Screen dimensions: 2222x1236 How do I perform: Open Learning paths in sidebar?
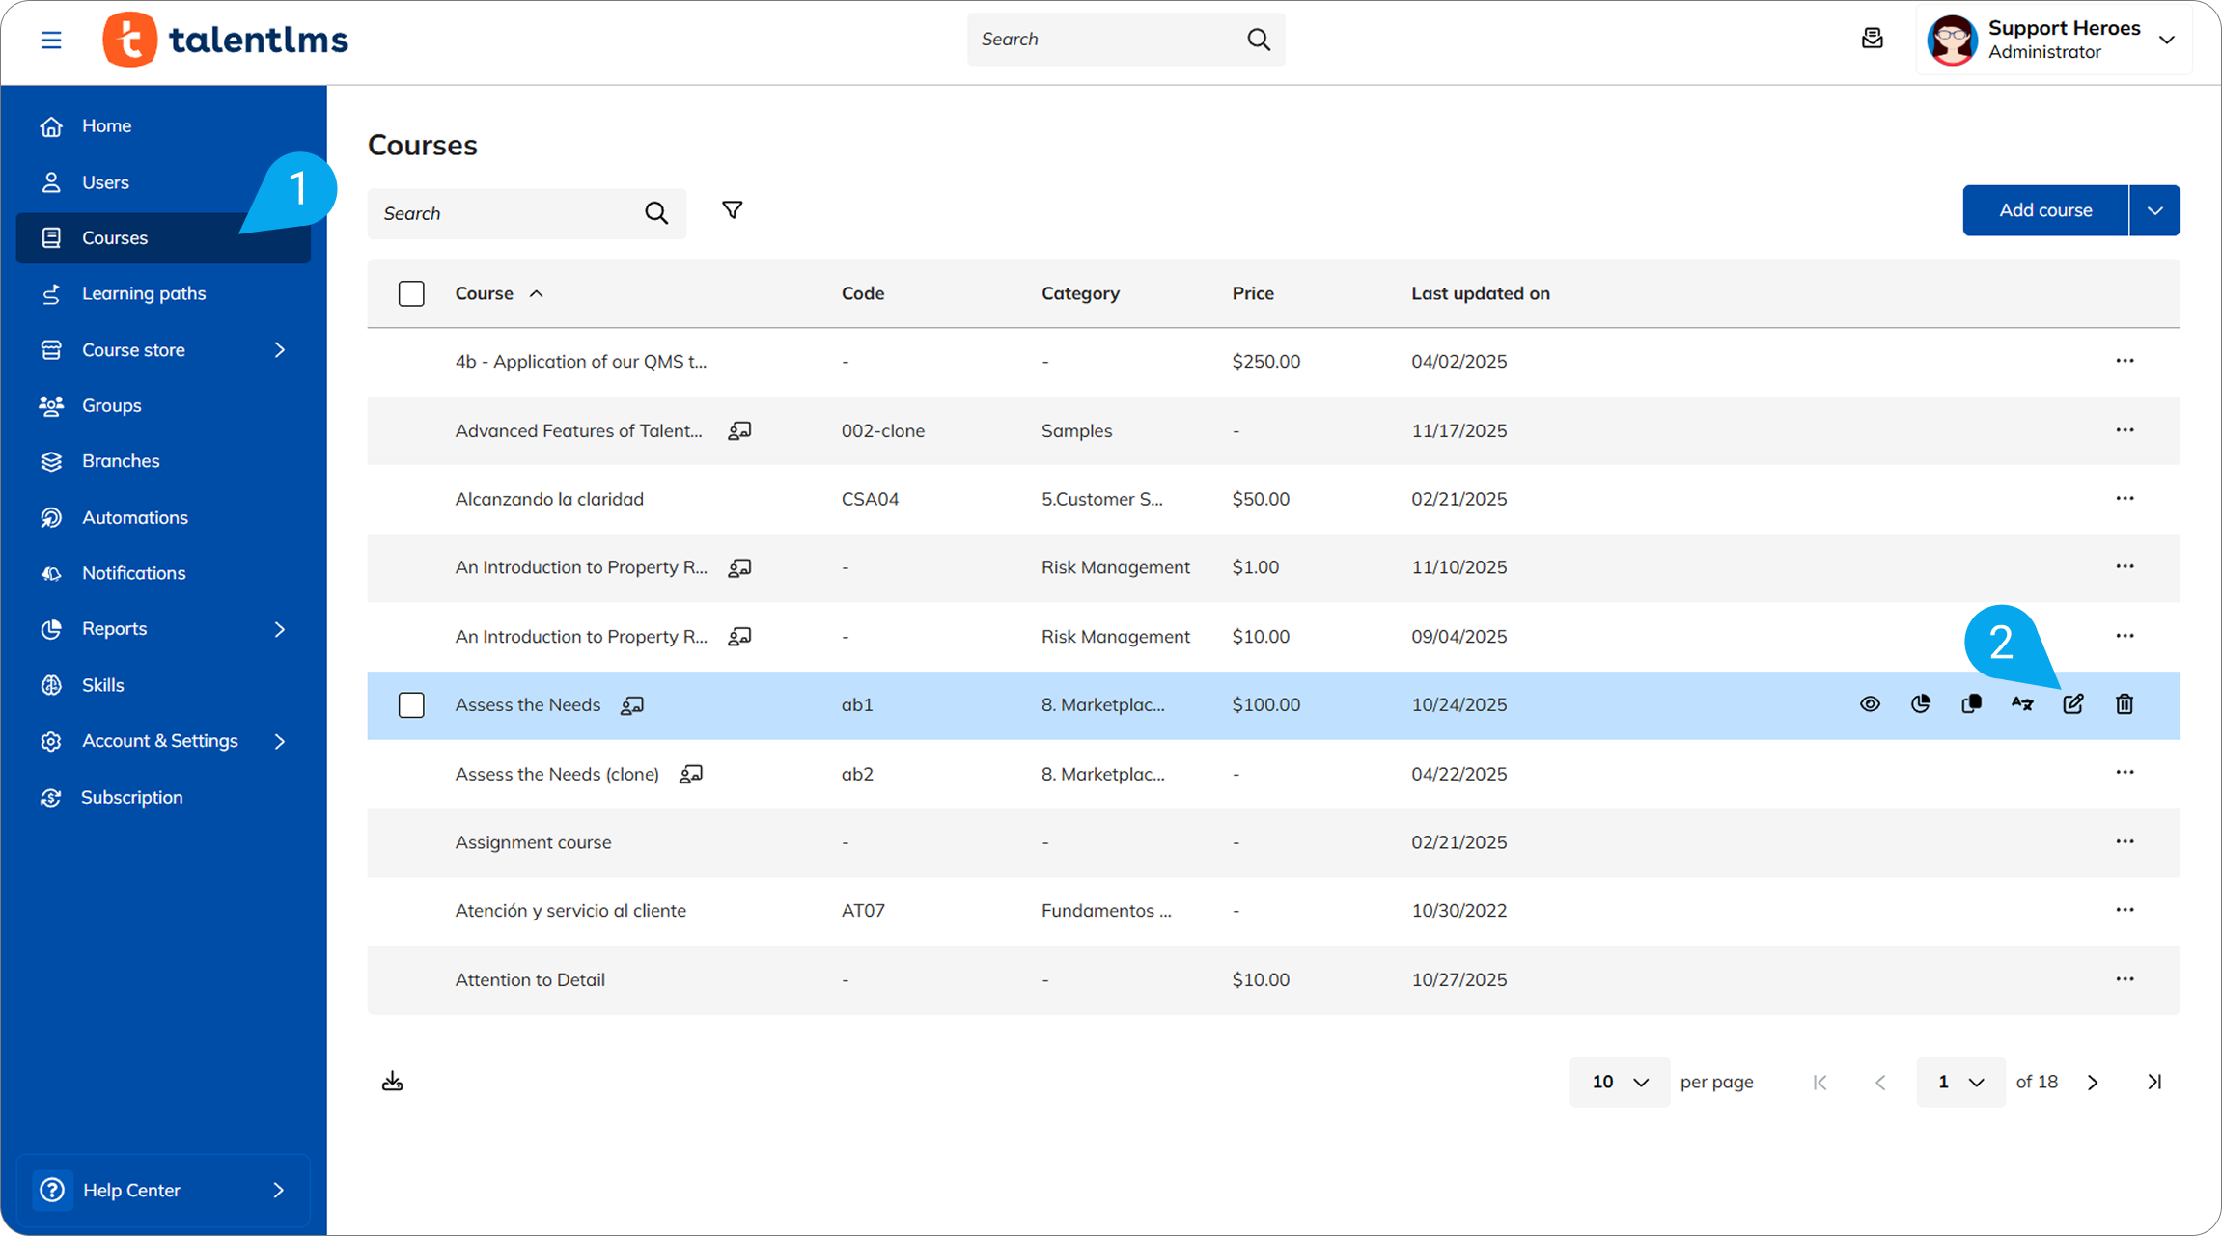click(x=144, y=293)
